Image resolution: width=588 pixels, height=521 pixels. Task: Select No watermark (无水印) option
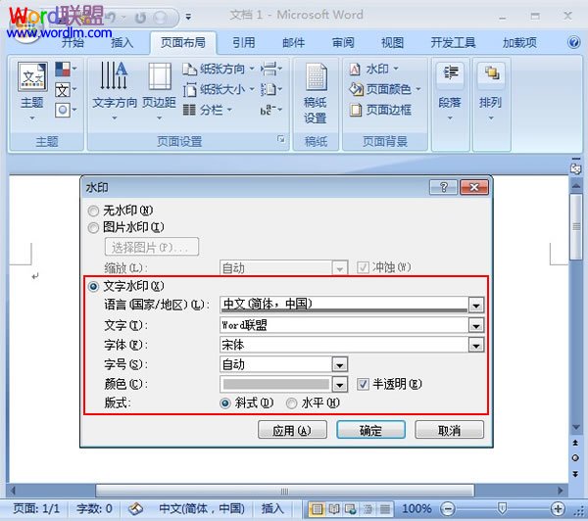click(x=121, y=211)
